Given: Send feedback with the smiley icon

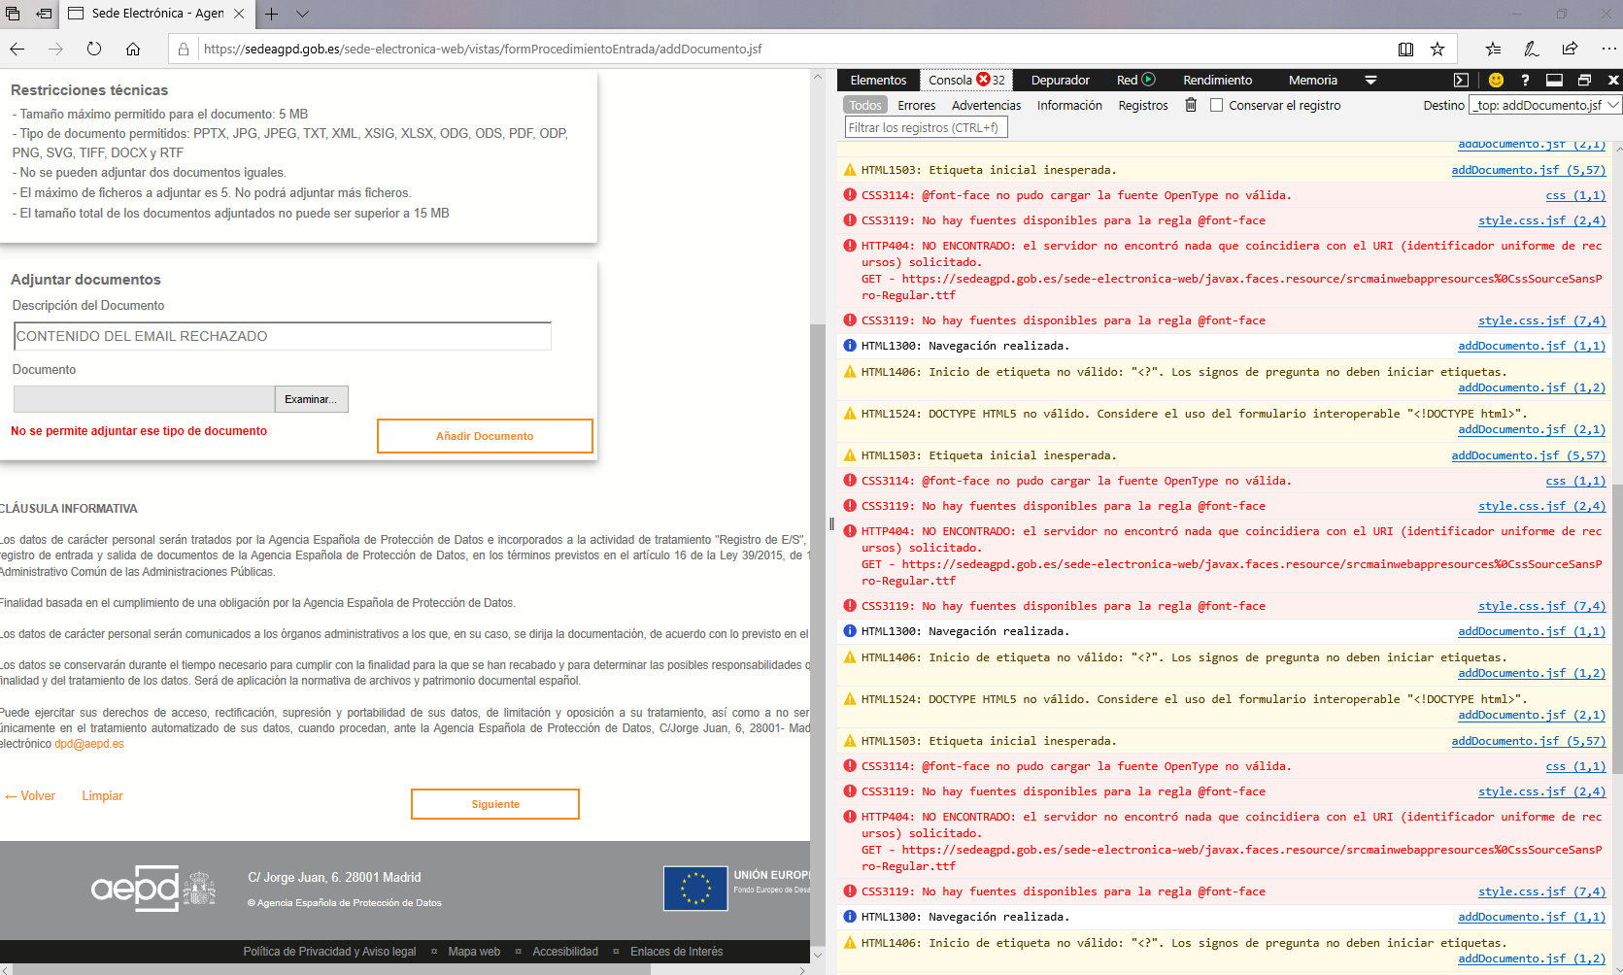Looking at the screenshot, I should tap(1496, 80).
